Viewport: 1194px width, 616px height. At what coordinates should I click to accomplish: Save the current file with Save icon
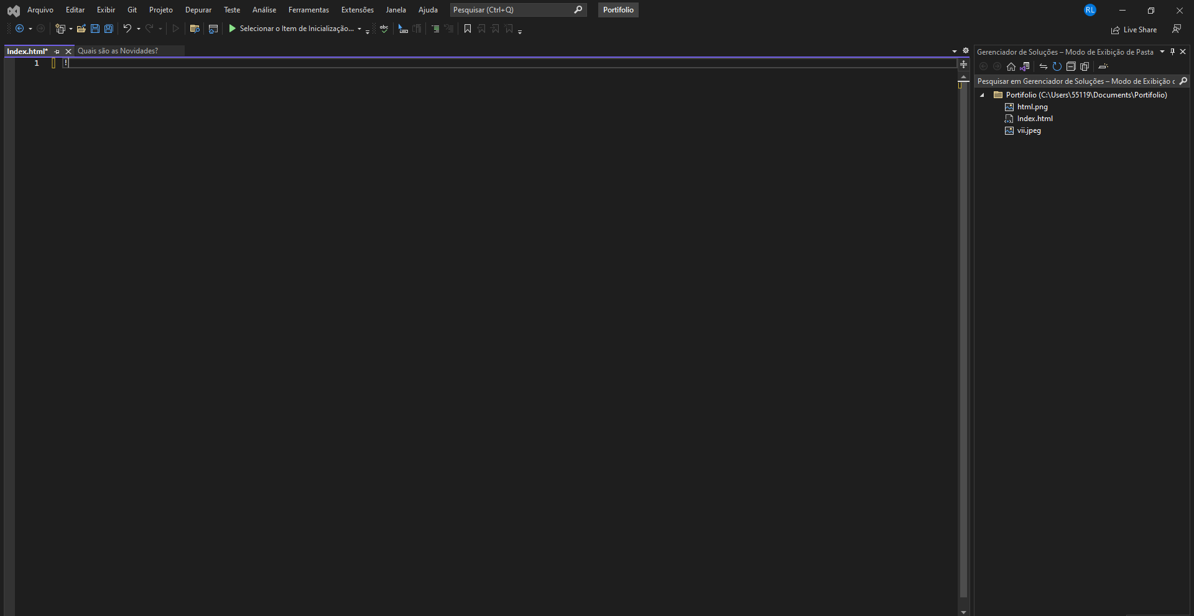[95, 29]
